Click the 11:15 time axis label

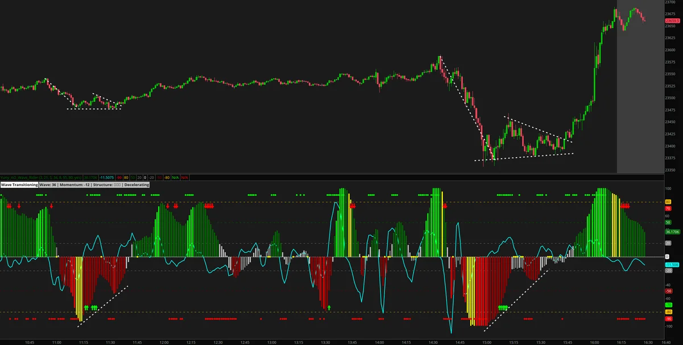84,342
